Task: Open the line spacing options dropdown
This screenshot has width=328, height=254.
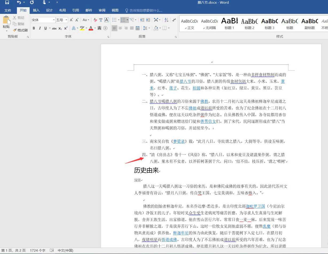Action: (x=146, y=28)
